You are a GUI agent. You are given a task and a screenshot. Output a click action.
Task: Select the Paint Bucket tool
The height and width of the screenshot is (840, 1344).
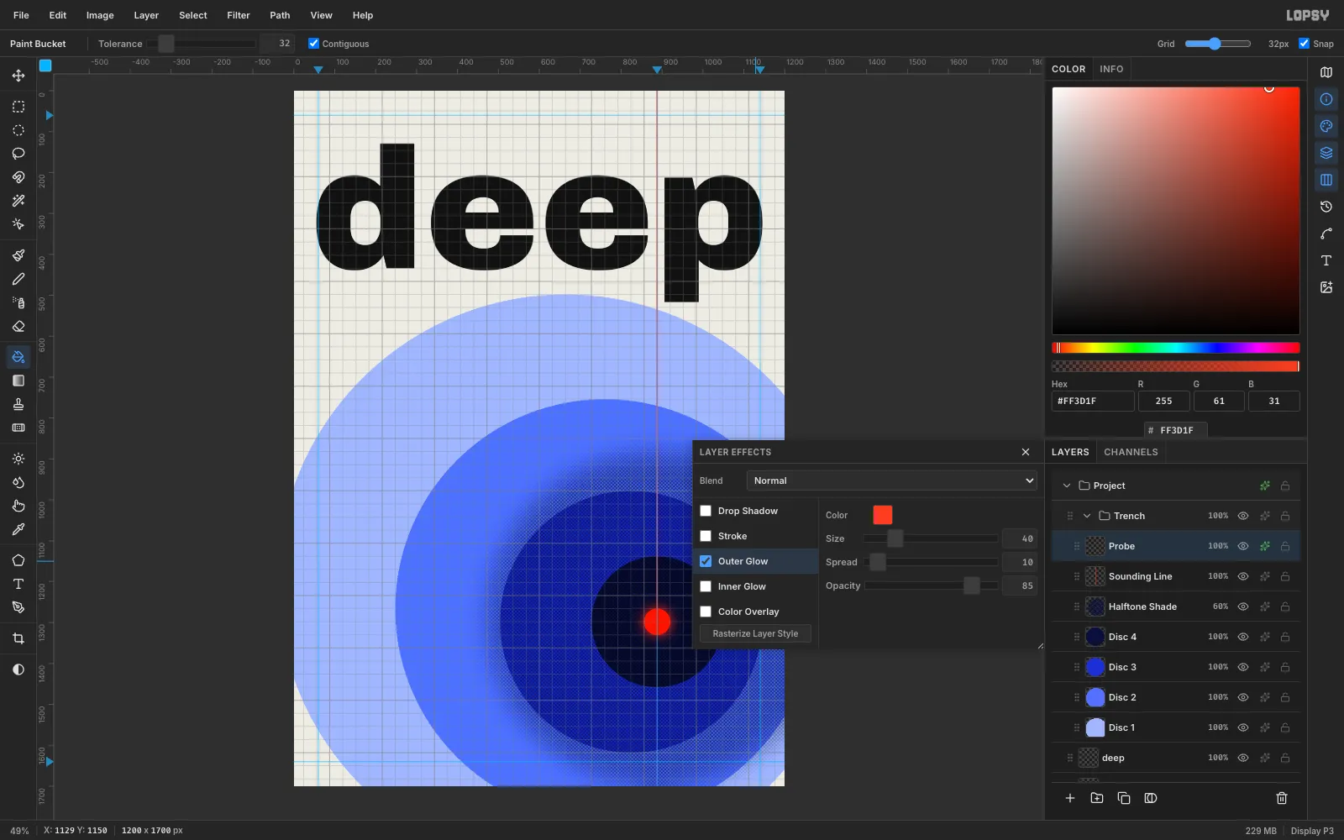18,357
